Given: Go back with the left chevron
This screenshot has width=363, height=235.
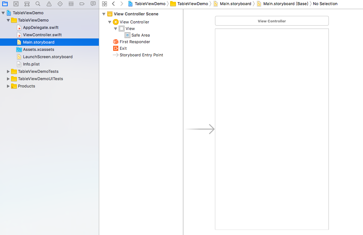Looking at the screenshot, I should 113,4.
